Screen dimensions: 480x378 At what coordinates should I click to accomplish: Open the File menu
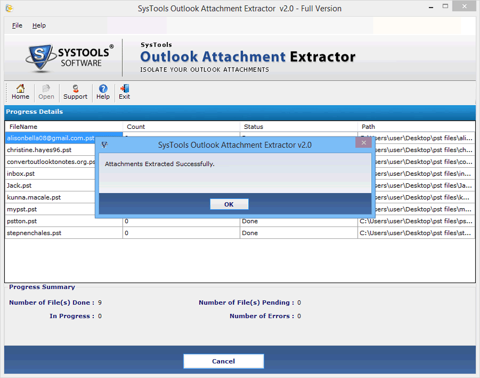pos(17,25)
